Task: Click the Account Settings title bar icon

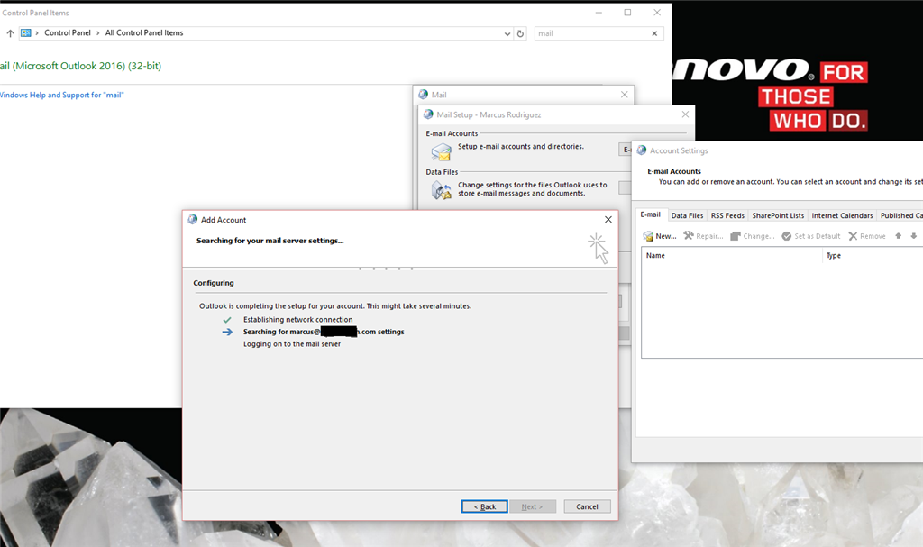Action: (x=642, y=150)
